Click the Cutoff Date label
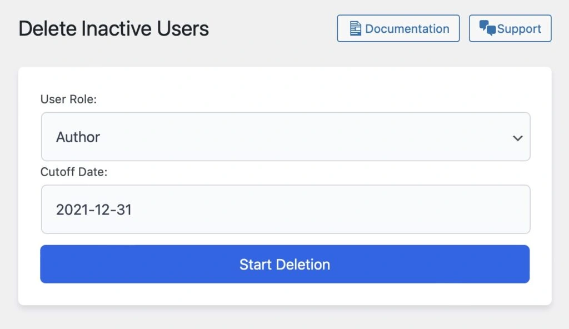Viewport: 569px width, 329px height. point(74,172)
